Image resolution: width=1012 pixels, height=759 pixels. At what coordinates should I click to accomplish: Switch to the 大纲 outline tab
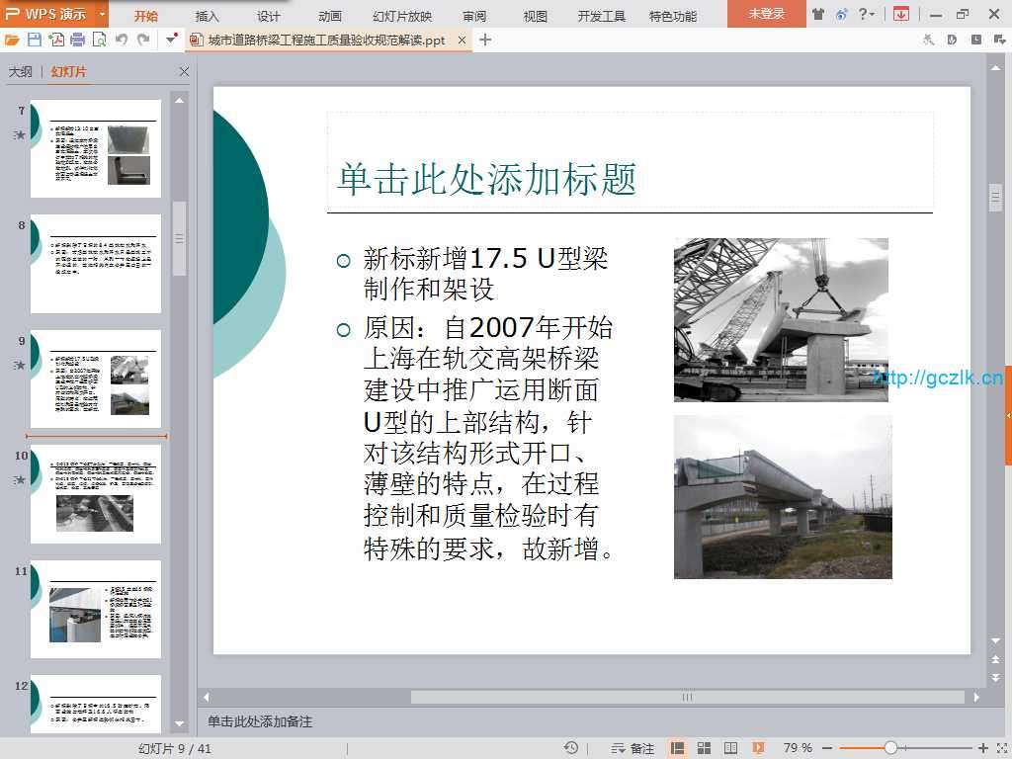point(21,72)
